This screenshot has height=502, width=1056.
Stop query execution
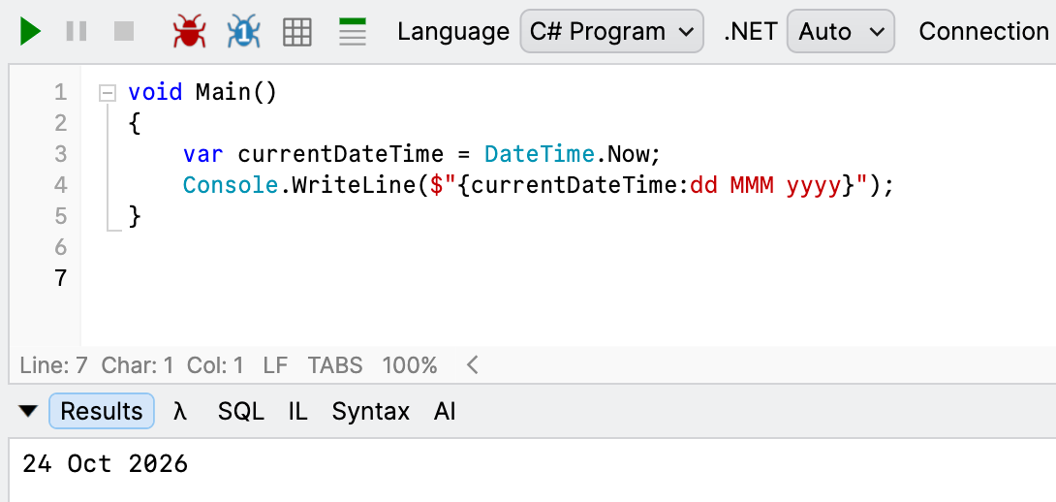(x=124, y=32)
